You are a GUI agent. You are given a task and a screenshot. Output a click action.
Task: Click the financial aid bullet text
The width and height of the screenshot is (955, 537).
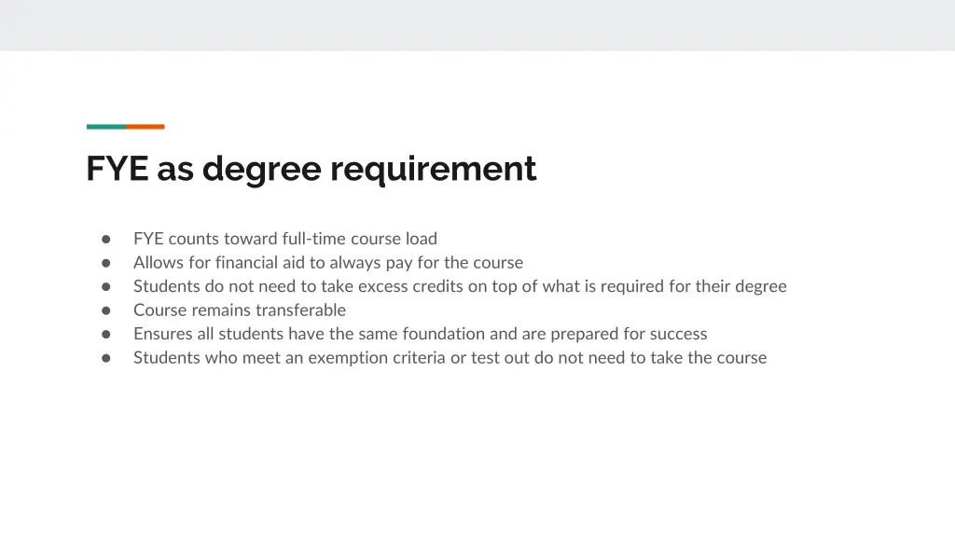click(327, 263)
